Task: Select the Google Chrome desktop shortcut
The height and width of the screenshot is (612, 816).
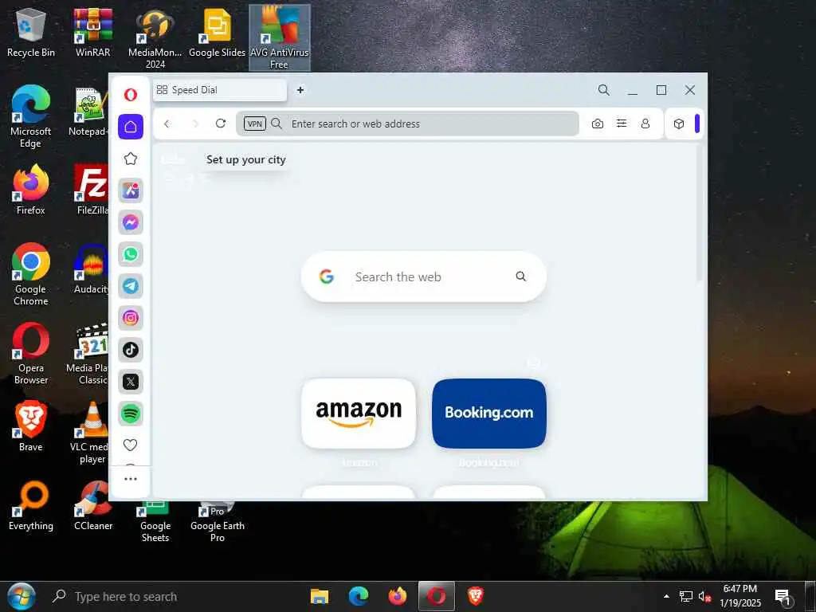Action: pyautogui.click(x=31, y=274)
